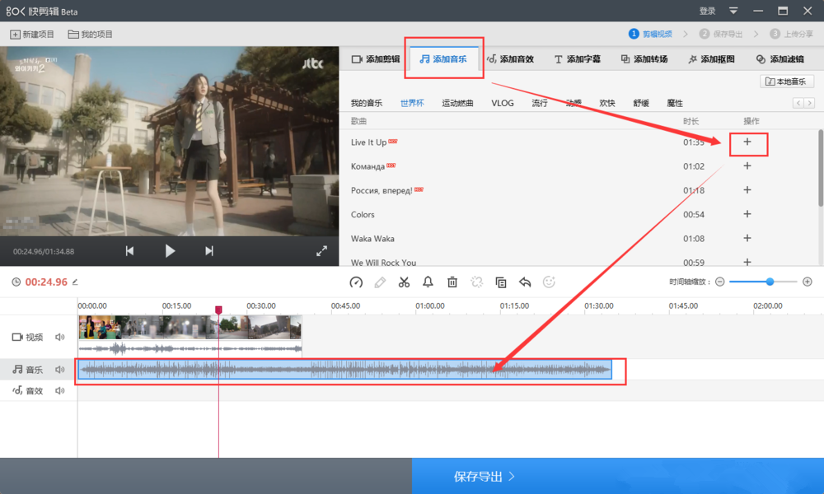The width and height of the screenshot is (824, 494).
Task: Edit the current time with pencil icon
Action: [75, 282]
